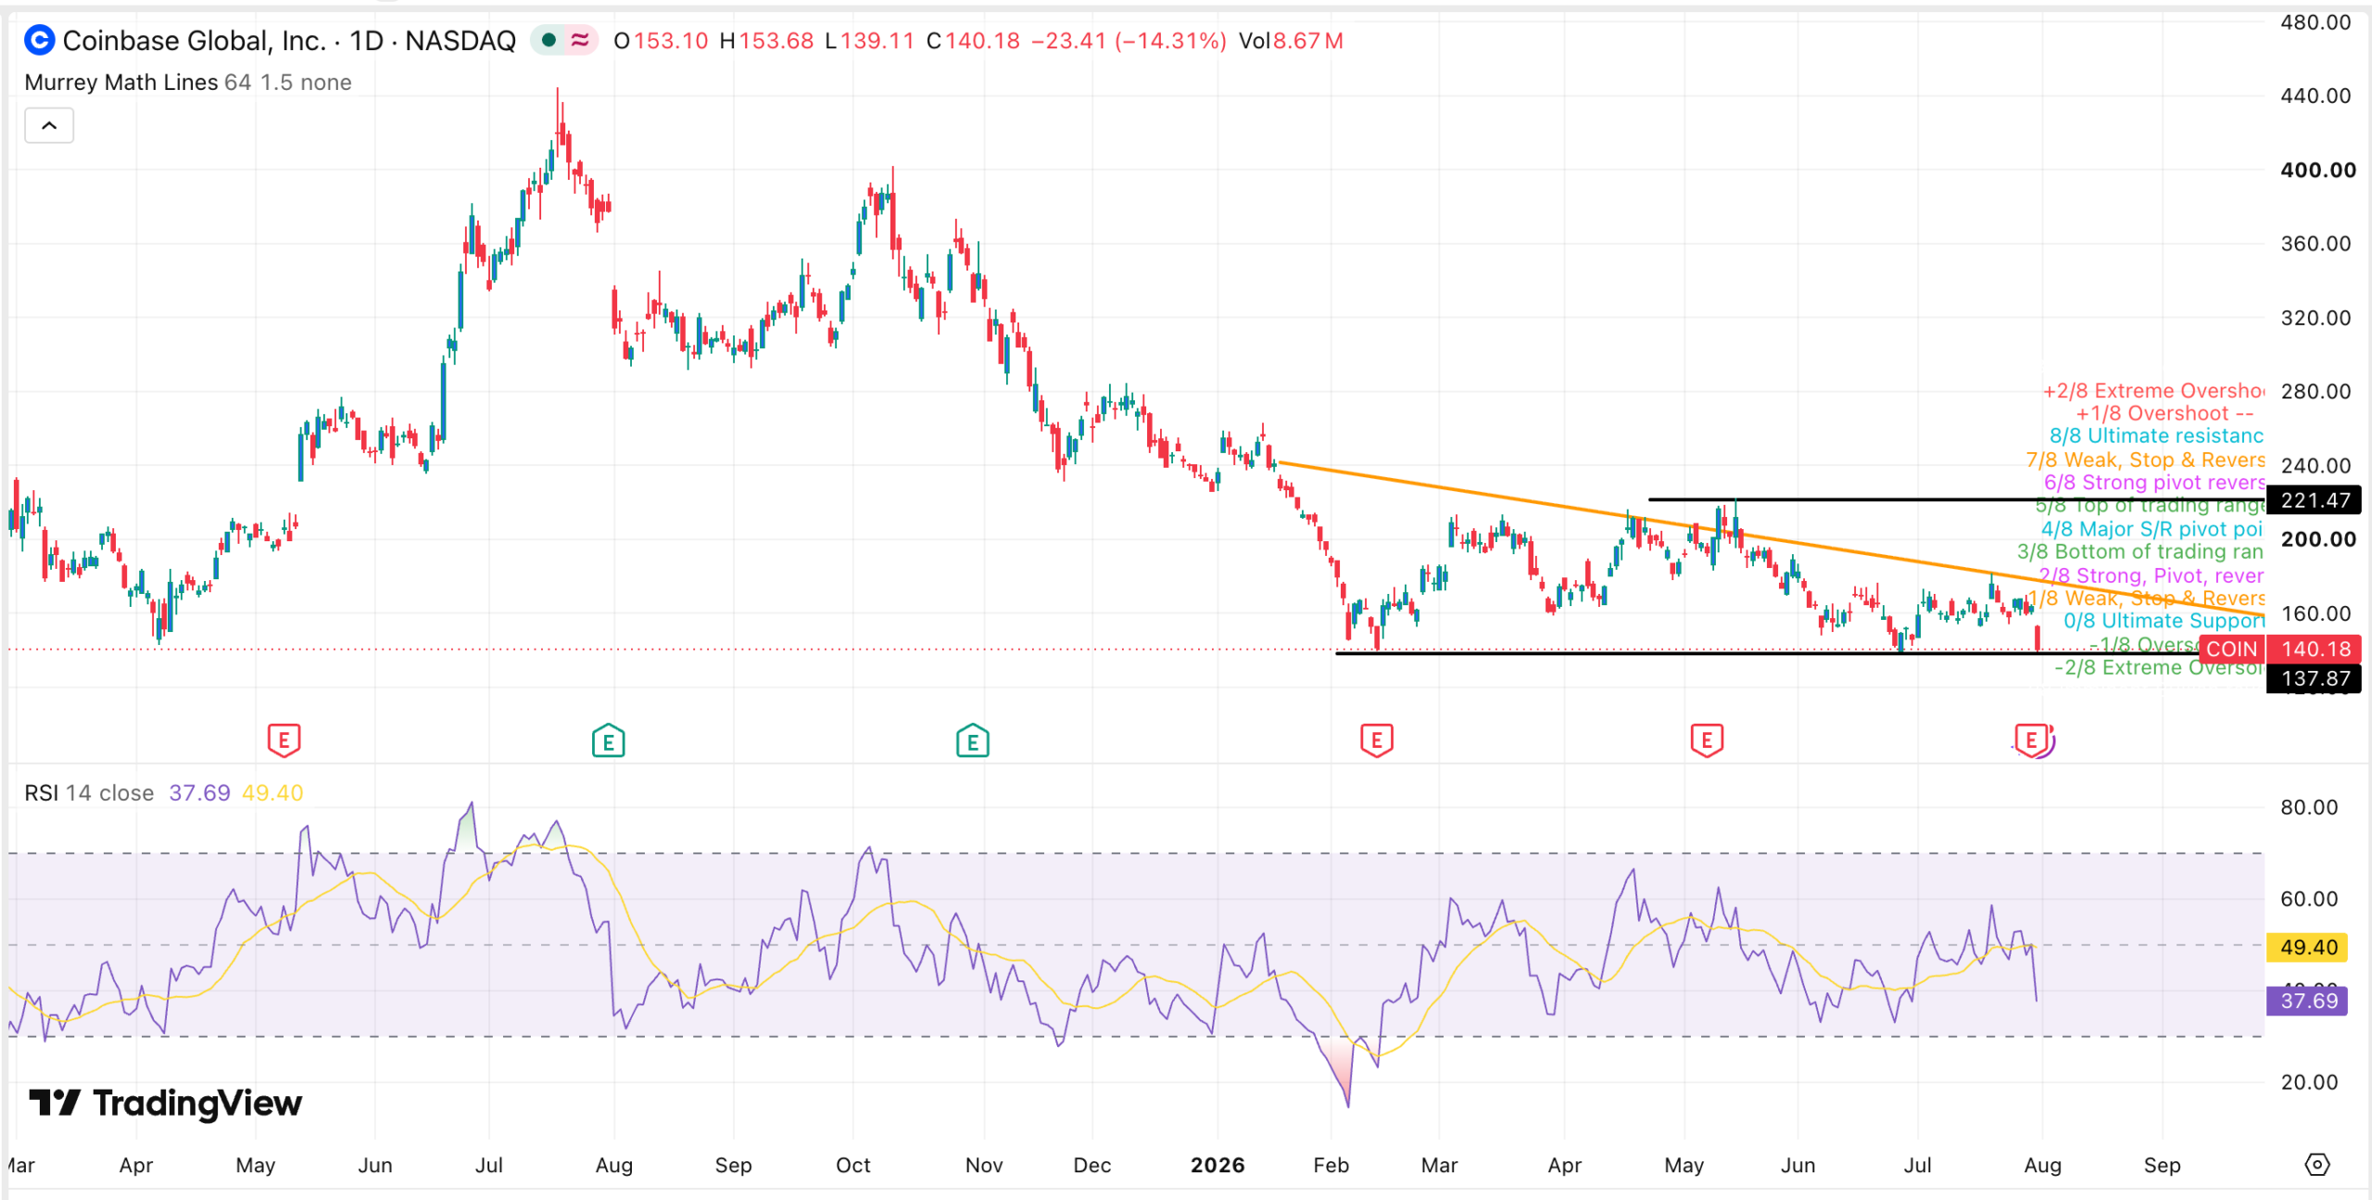Click the purple RSI value 37.69 in legend
Viewport: 2372px width, 1200px height.
(x=199, y=792)
